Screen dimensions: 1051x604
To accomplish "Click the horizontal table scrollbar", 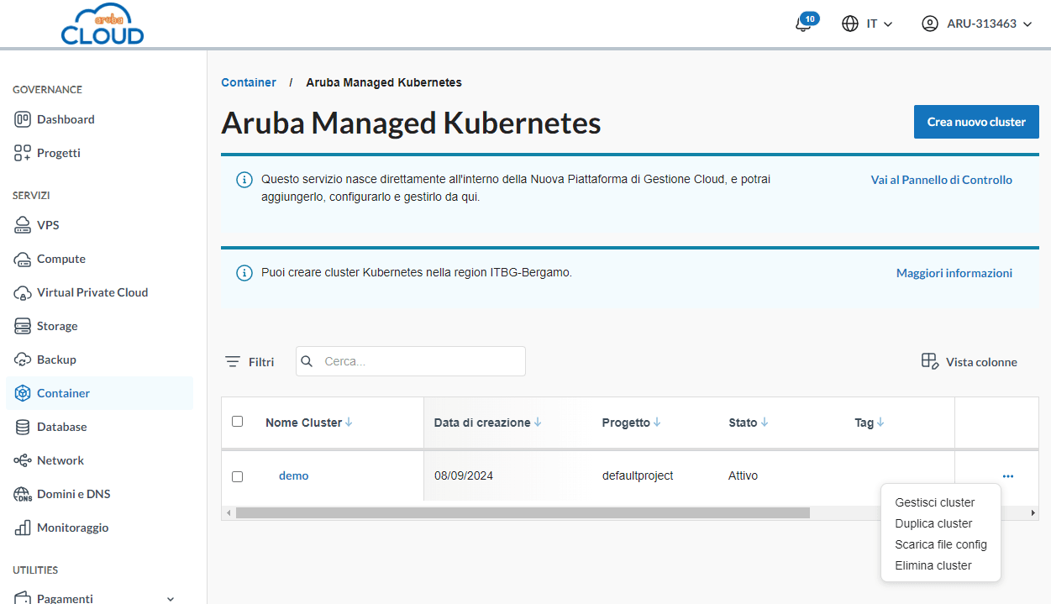I will [x=522, y=512].
